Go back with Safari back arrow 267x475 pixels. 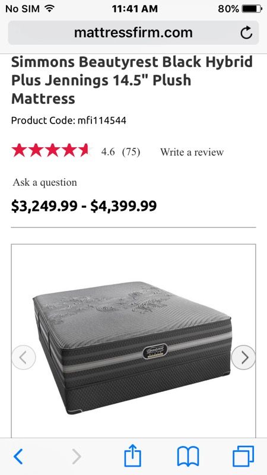pos(18,457)
